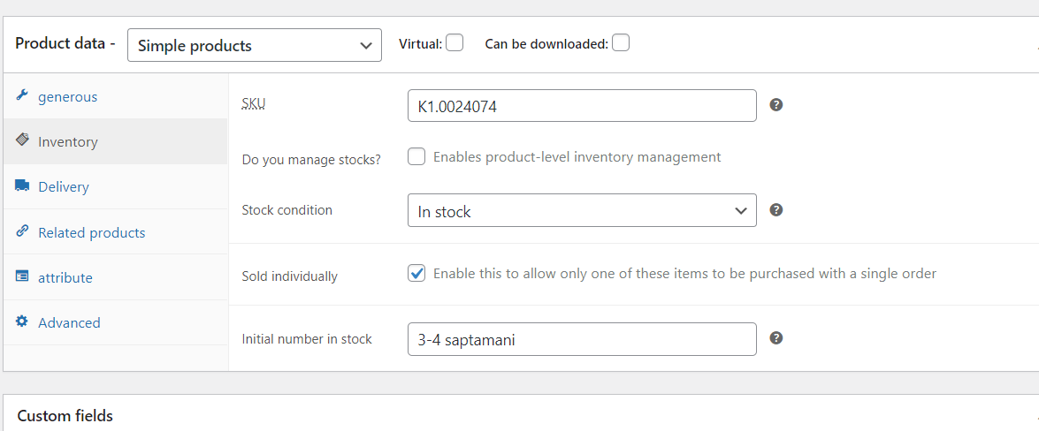
Task: Enable the Virtual checkbox
Action: point(455,42)
